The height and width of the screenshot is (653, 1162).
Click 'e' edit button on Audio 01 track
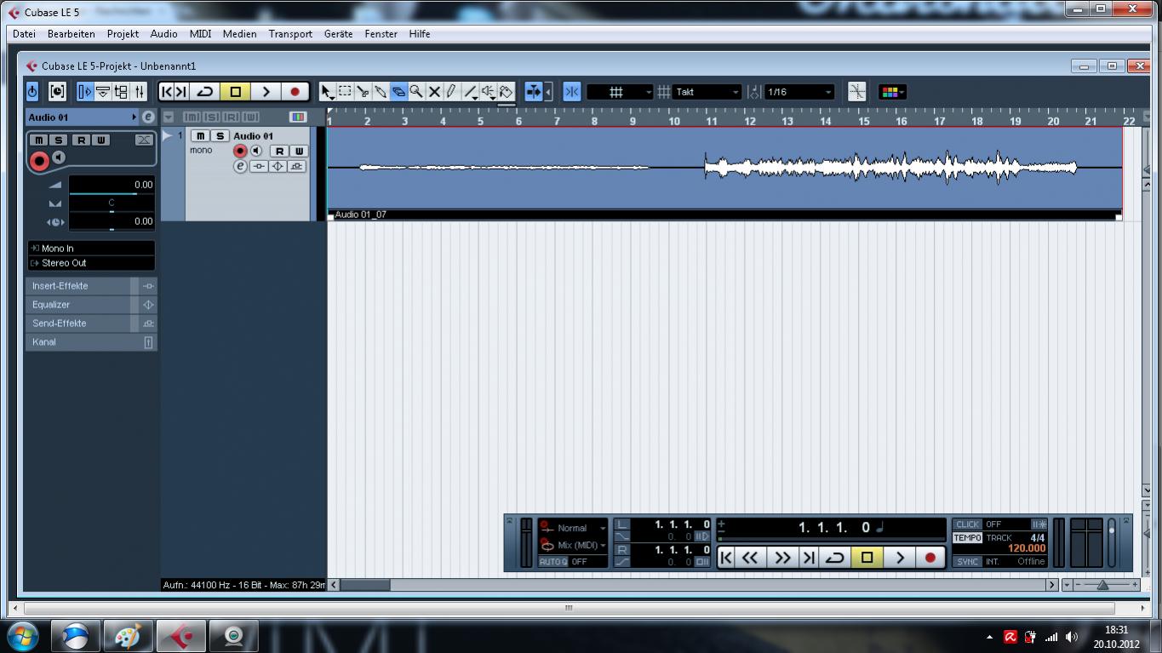tap(240, 166)
